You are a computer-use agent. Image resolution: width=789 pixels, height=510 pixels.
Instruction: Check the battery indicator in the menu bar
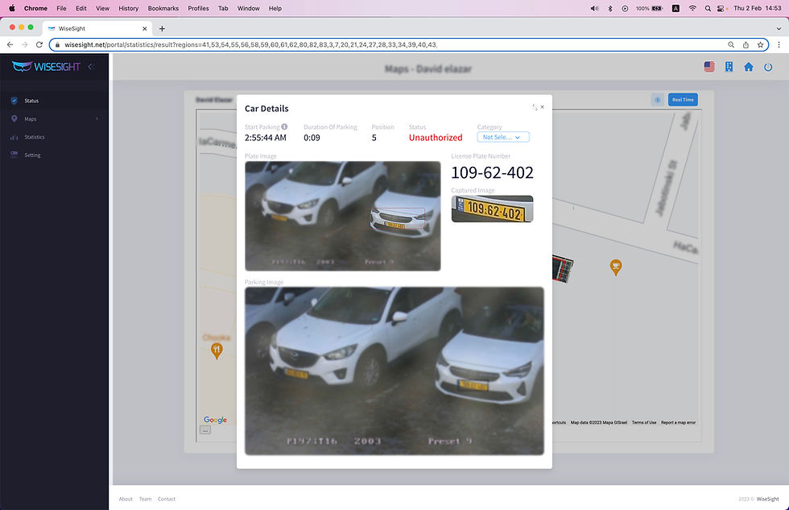click(x=645, y=8)
